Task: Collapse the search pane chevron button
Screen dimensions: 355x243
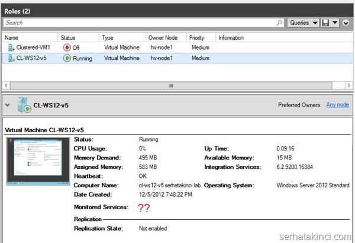Action: point(346,23)
